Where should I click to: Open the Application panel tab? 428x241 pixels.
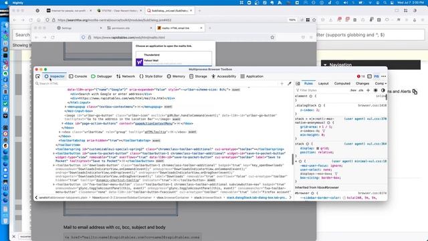click(x=252, y=76)
